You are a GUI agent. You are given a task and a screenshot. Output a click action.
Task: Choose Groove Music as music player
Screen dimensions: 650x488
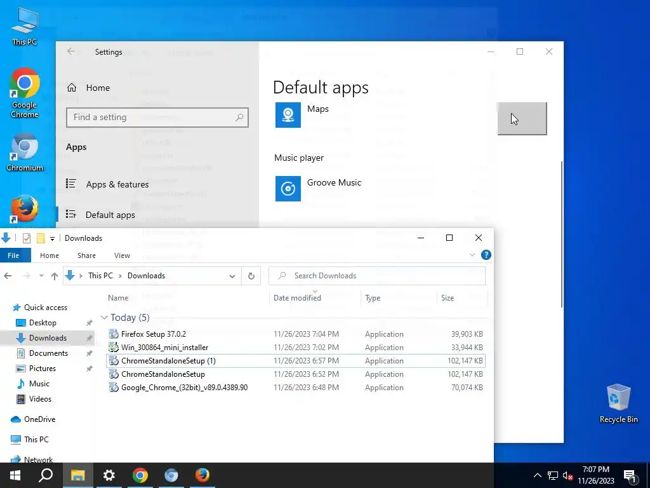(319, 188)
